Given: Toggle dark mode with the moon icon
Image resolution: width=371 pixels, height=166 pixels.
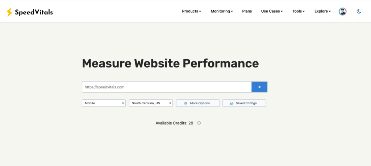Looking at the screenshot, I should (x=359, y=12).
